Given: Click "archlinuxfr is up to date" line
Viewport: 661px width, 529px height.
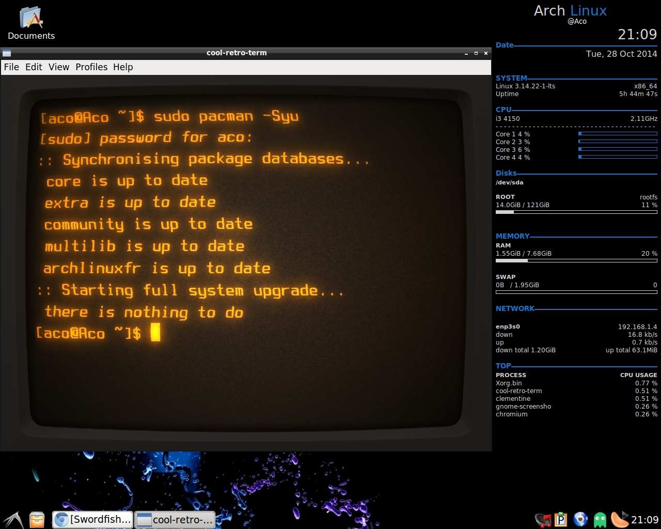Looking at the screenshot, I should [157, 269].
